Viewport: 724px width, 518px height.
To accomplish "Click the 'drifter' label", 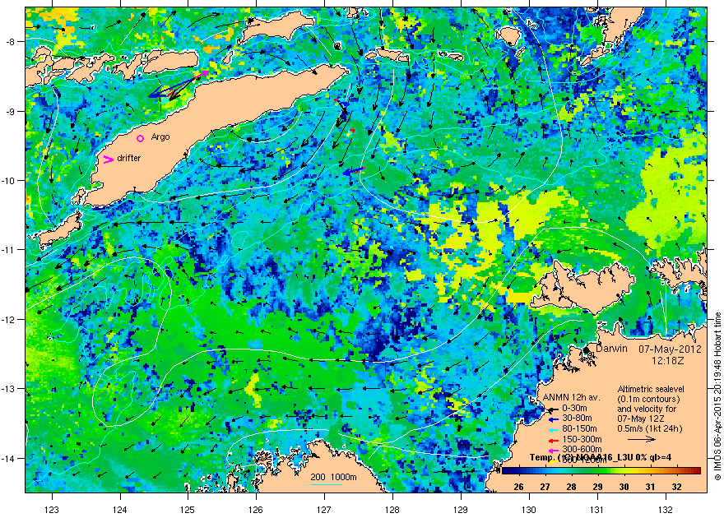I will tap(129, 158).
